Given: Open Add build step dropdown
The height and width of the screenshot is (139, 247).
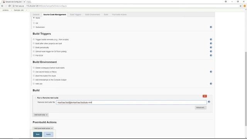Looking at the screenshot, I should 41,115.
